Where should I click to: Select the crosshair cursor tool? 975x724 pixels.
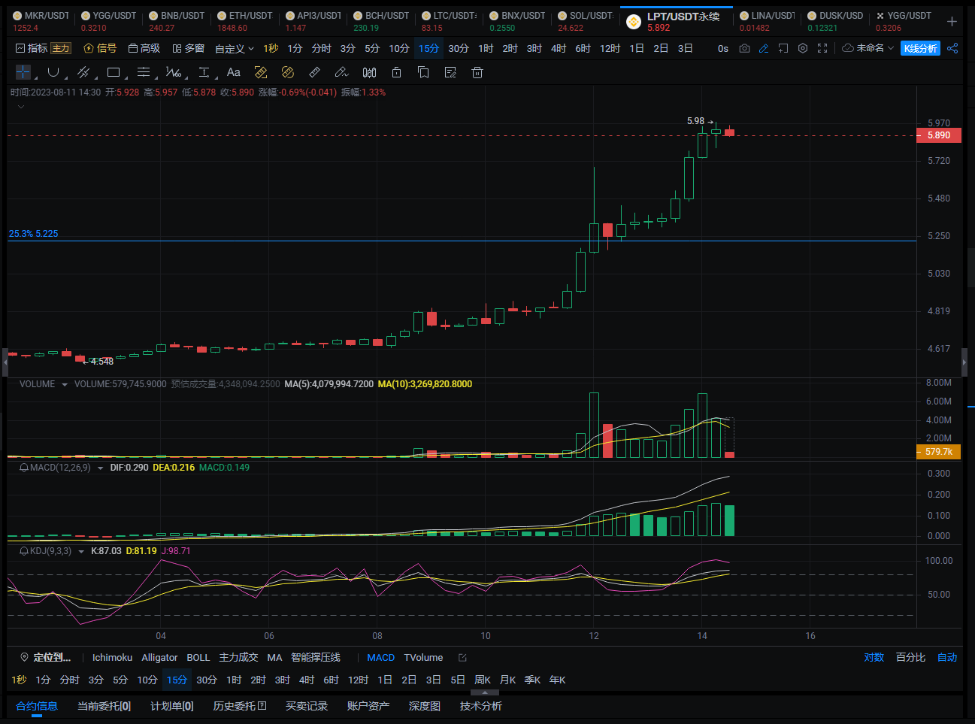(23, 72)
